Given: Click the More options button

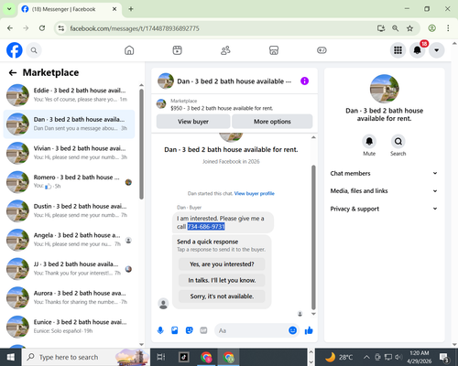Looking at the screenshot, I should [x=272, y=122].
